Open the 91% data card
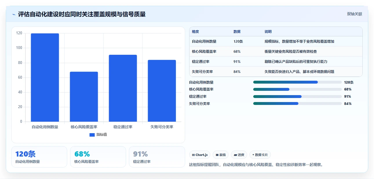 pos(157,157)
